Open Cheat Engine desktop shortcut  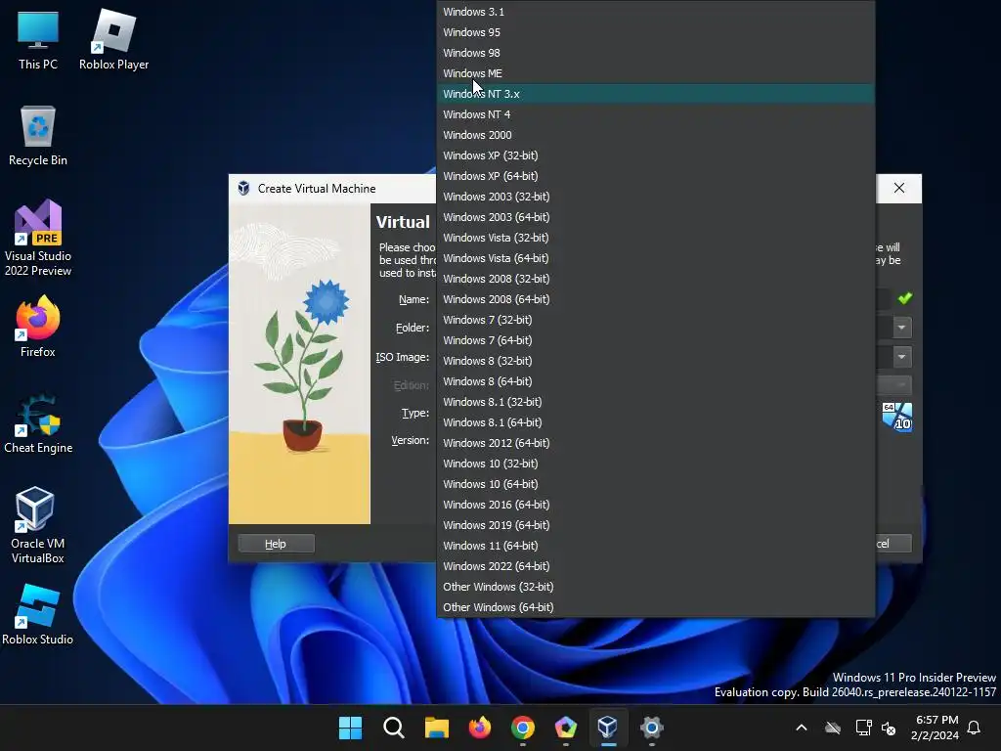coord(38,422)
